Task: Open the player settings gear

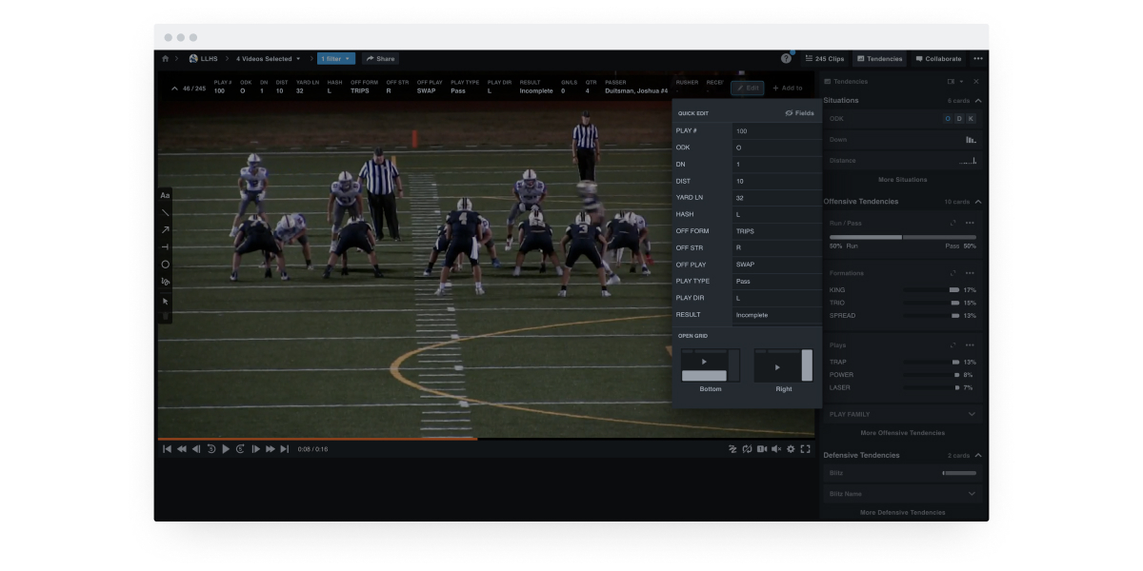Action: coord(791,449)
